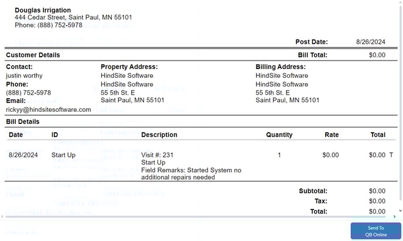403x241 pixels.
Task: Click the Property Address heading
Action: (129, 67)
